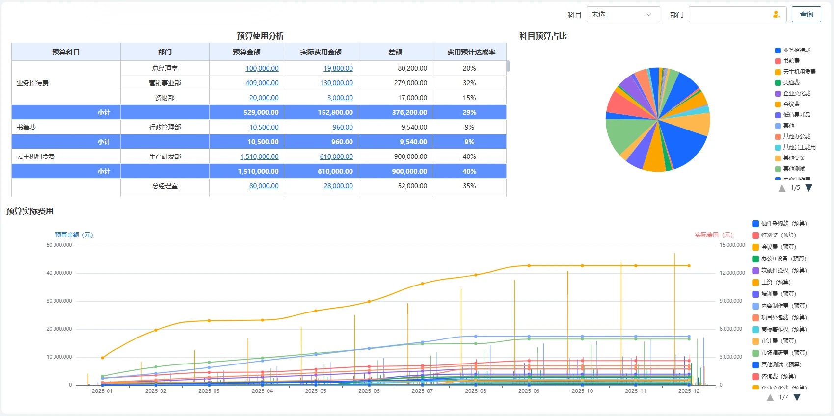This screenshot has height=416, width=834.
Task: Toggle 商标著作权（预算） series legend
Action: [x=779, y=329]
